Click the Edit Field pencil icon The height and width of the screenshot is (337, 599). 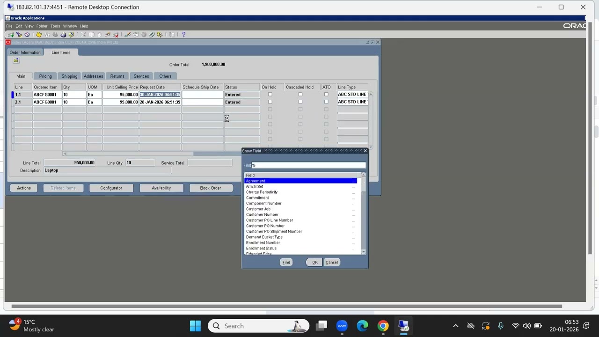coord(127,35)
